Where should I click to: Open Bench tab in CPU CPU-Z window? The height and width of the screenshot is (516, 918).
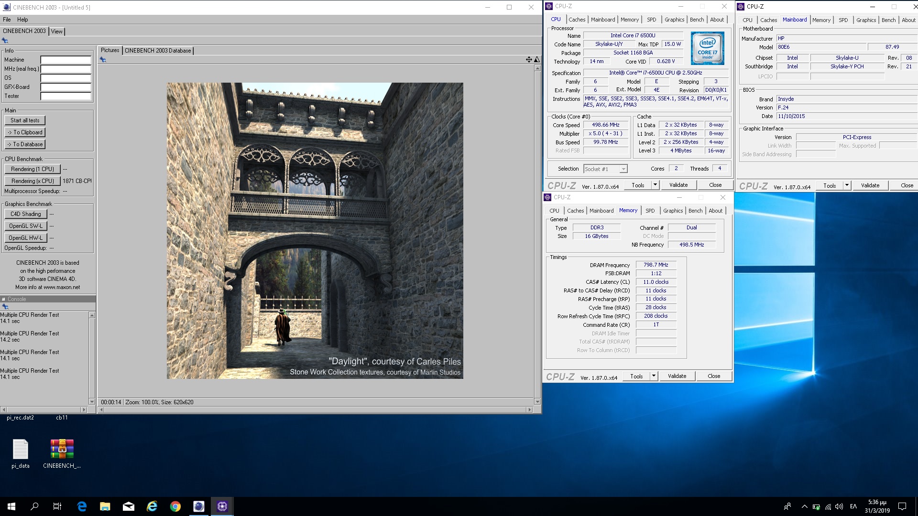click(x=697, y=20)
